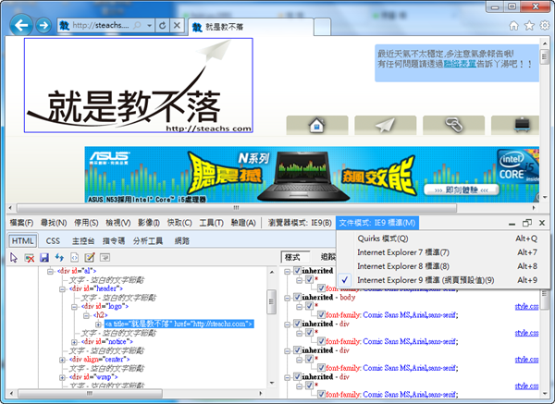Open the 快取(C) menu
555x404 pixels.
tap(179, 223)
